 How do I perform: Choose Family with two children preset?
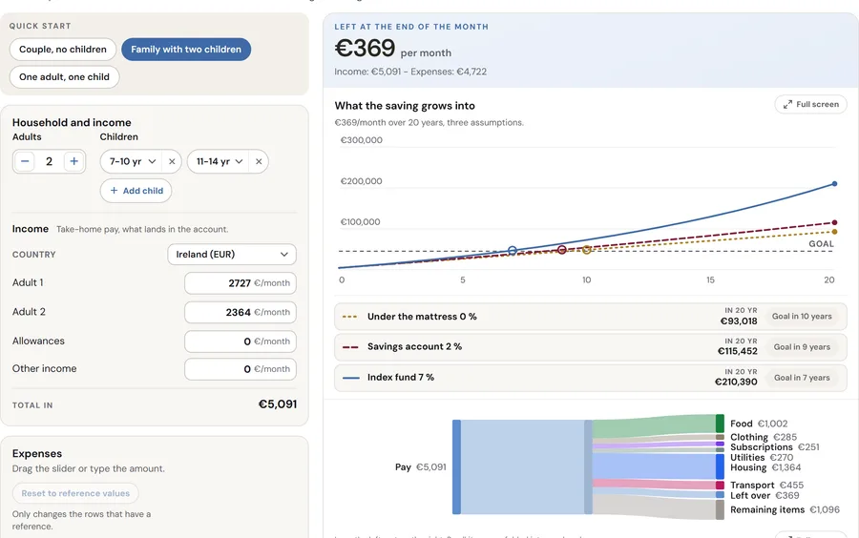(x=186, y=50)
